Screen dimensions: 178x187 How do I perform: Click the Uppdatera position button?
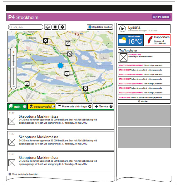(100, 27)
